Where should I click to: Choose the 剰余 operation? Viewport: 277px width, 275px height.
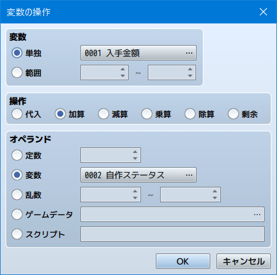click(233, 114)
